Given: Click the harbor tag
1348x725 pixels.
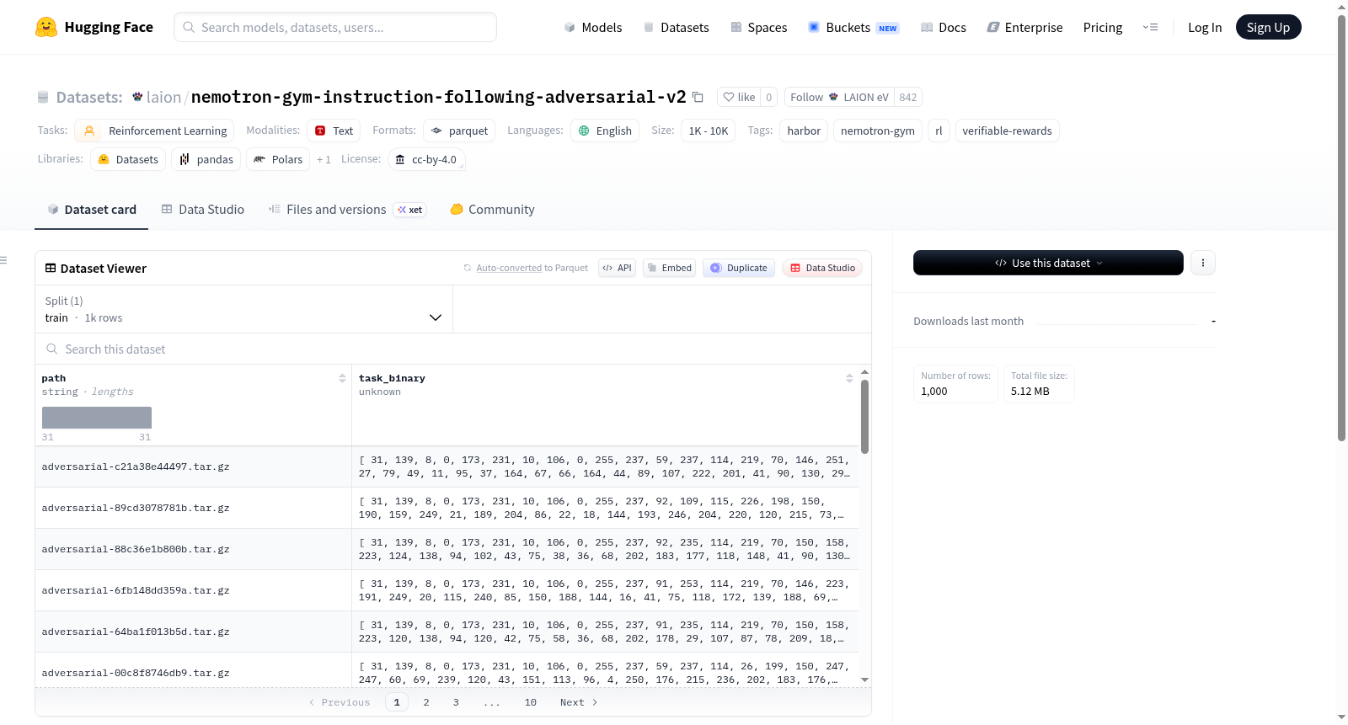Looking at the screenshot, I should click(x=804, y=131).
